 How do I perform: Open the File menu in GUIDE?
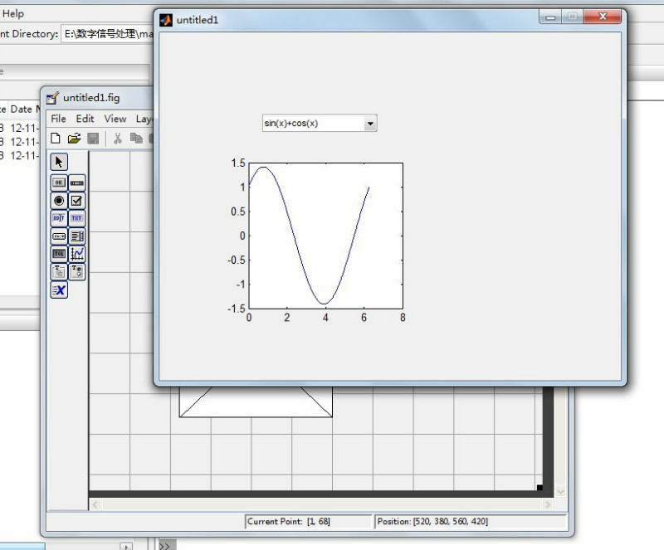click(58, 119)
